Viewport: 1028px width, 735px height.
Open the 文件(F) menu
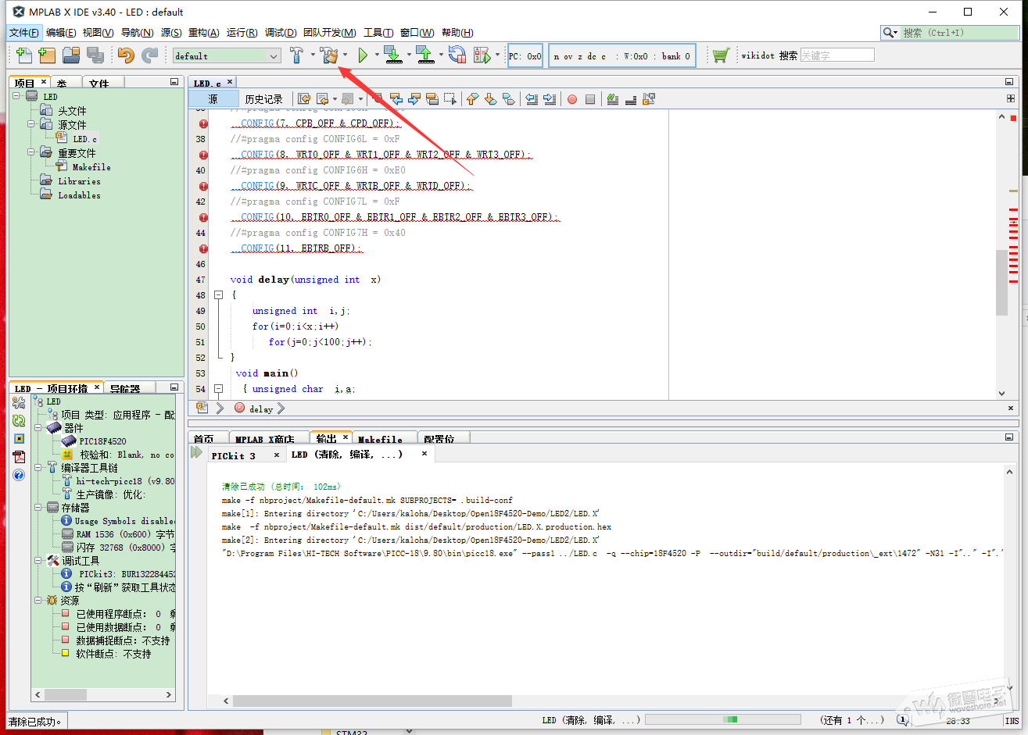(23, 33)
